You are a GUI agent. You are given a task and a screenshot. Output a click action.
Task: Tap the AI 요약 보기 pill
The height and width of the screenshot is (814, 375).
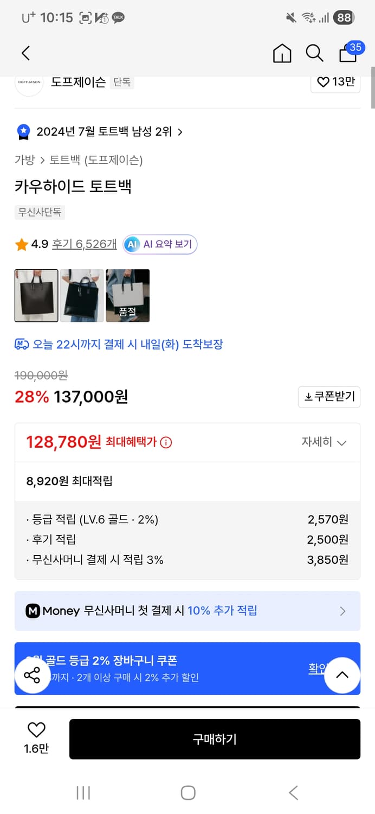click(x=159, y=244)
